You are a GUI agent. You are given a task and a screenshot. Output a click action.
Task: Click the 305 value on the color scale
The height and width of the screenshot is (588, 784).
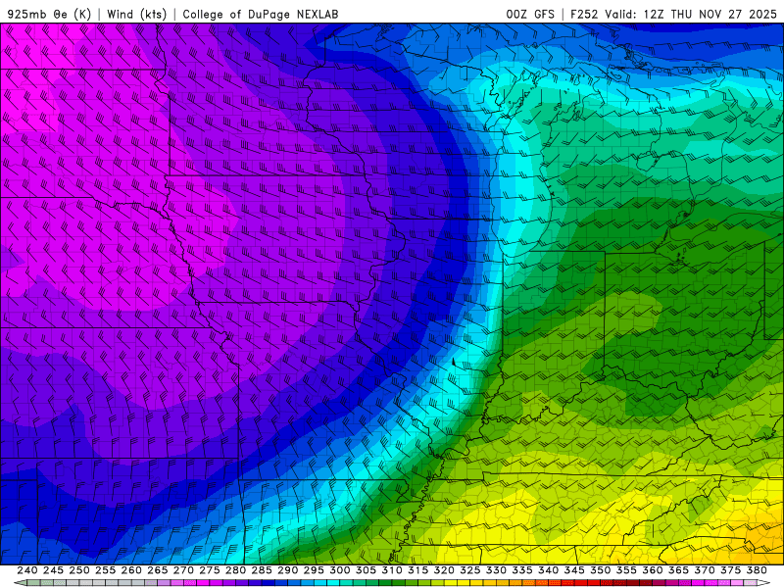pos(366,570)
